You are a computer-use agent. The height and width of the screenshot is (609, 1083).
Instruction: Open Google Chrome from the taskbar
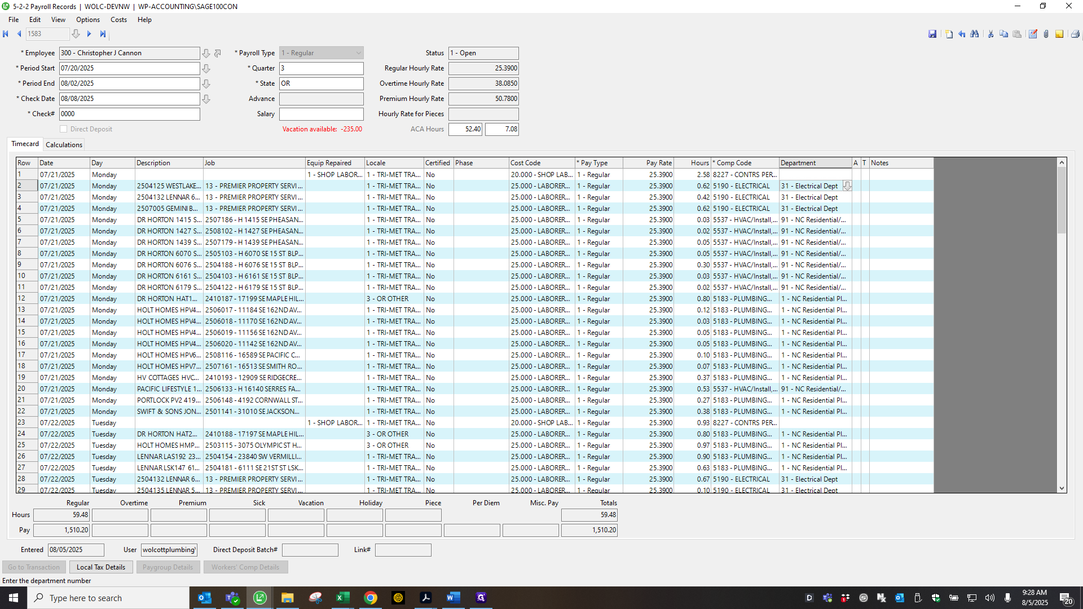tap(371, 598)
